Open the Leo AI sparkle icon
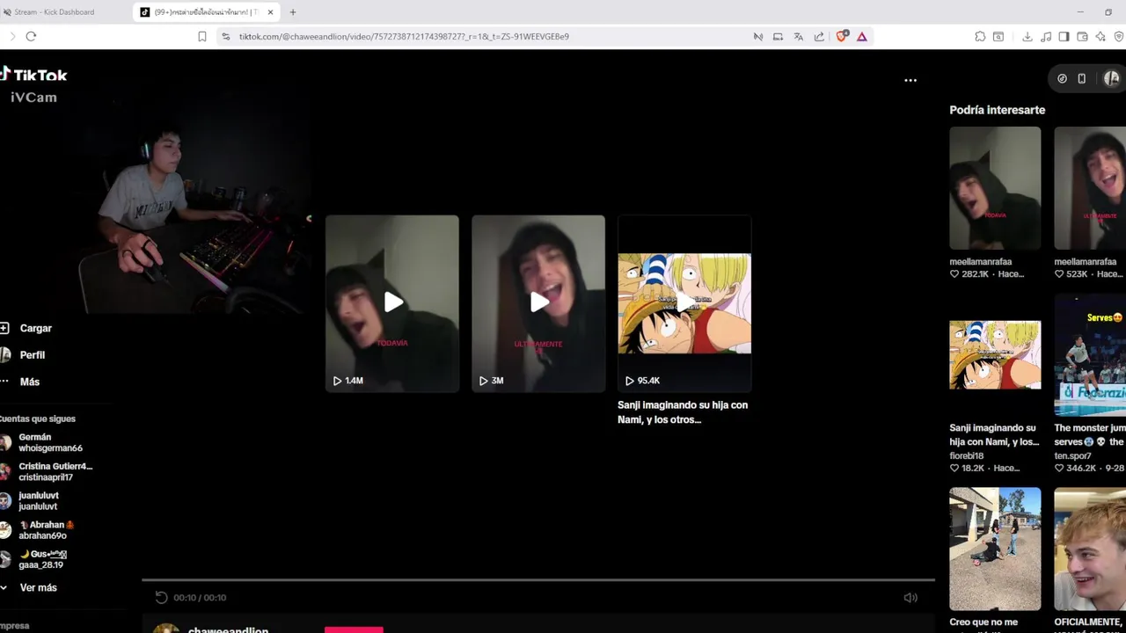Viewport: 1126px width, 633px height. pos(1100,36)
